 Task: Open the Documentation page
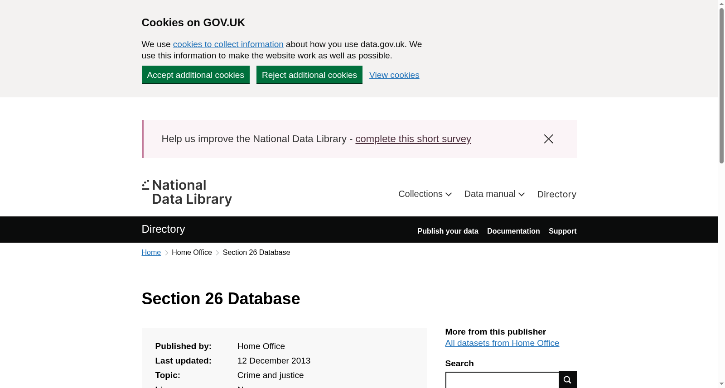coord(513,231)
